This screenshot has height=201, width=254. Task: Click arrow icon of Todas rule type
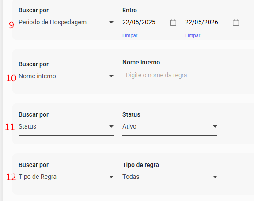[x=215, y=177]
